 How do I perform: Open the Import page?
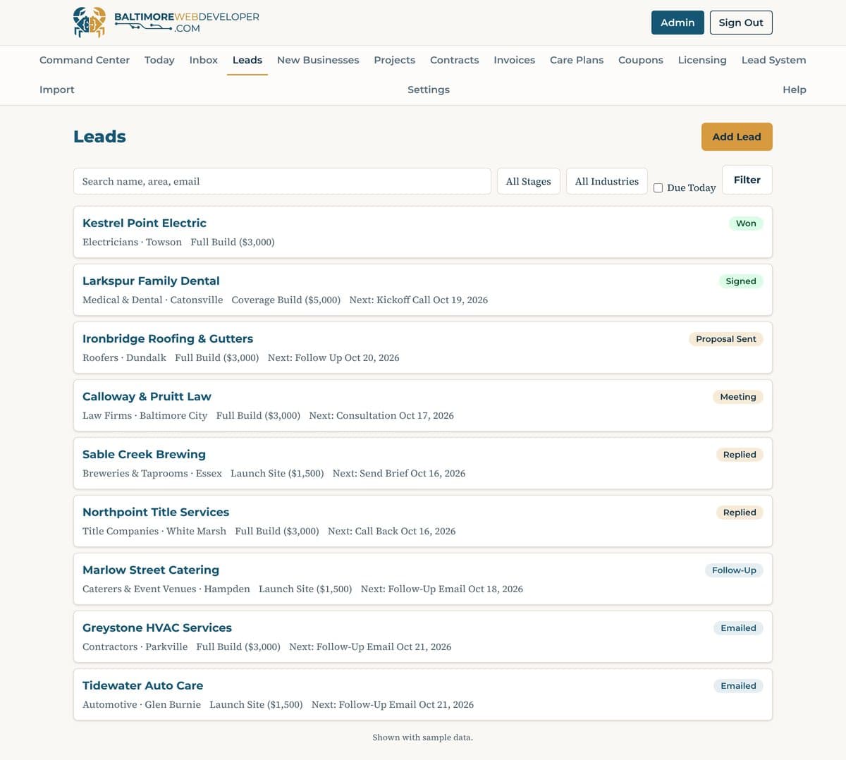point(57,90)
